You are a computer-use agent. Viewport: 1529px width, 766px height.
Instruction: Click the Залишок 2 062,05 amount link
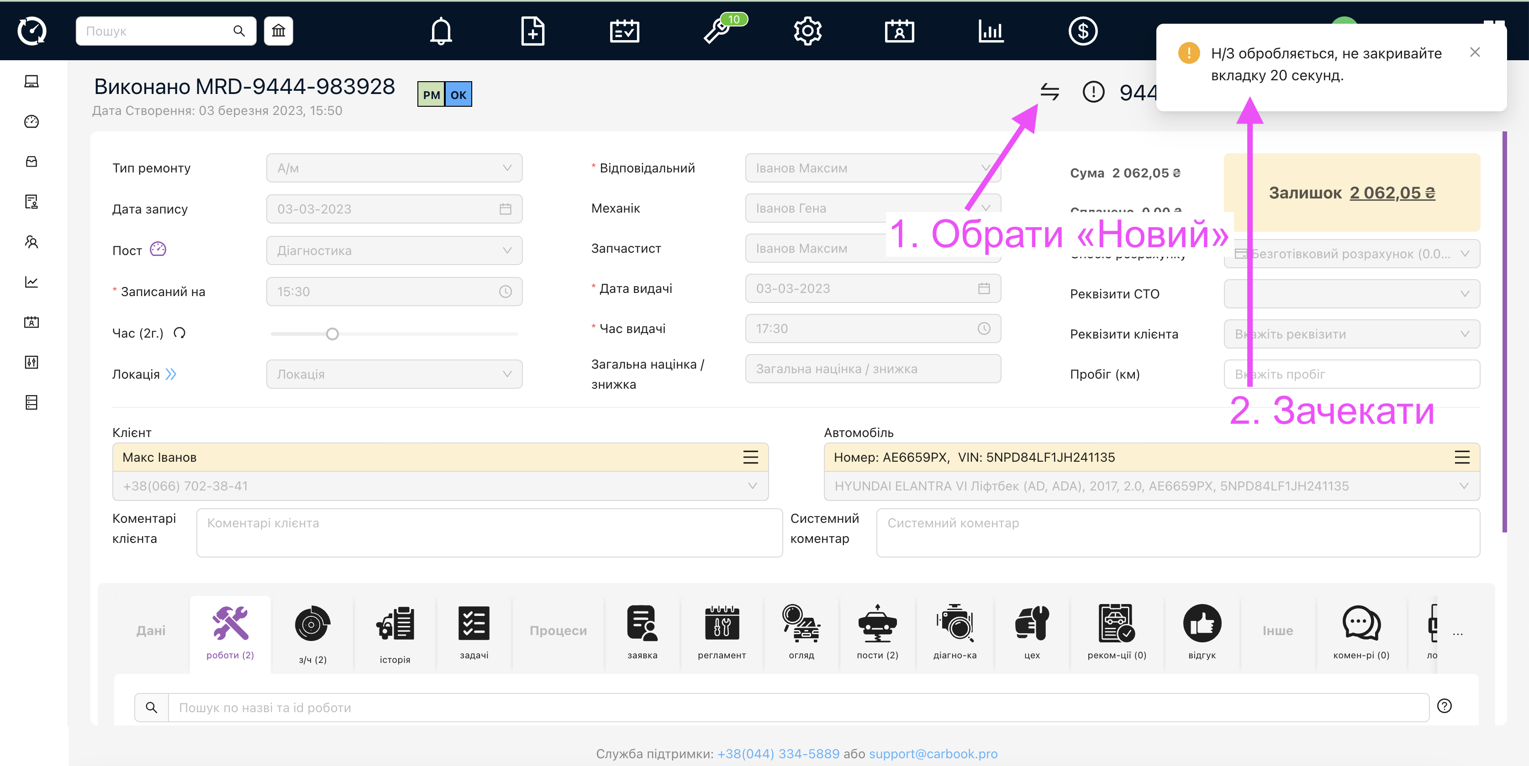pyautogui.click(x=1392, y=193)
